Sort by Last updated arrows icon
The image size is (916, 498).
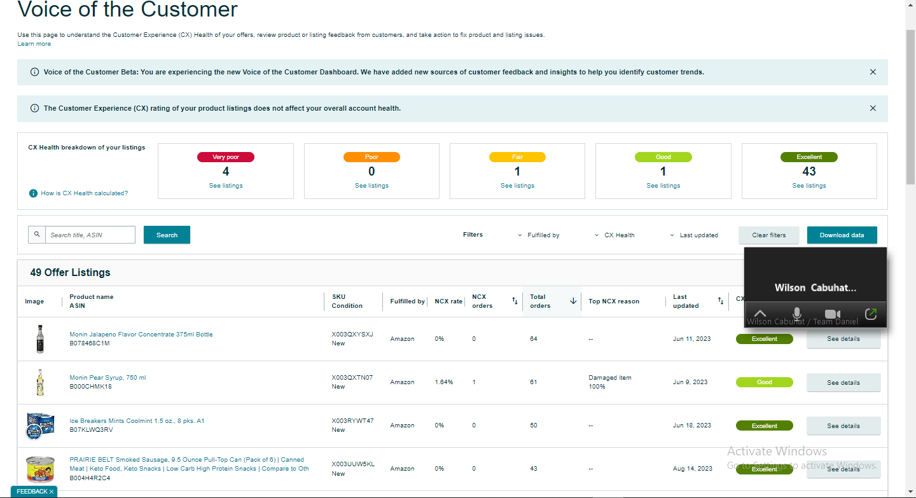(x=721, y=301)
